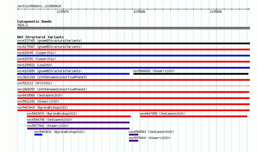The height and width of the screenshot is (152, 258).
Task: Click the DGV Structural Variants track title
Action: tap(41, 37)
